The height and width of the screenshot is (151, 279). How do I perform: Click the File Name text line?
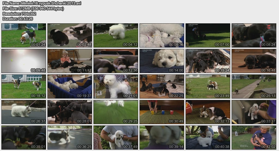pyautogui.click(x=42, y=3)
